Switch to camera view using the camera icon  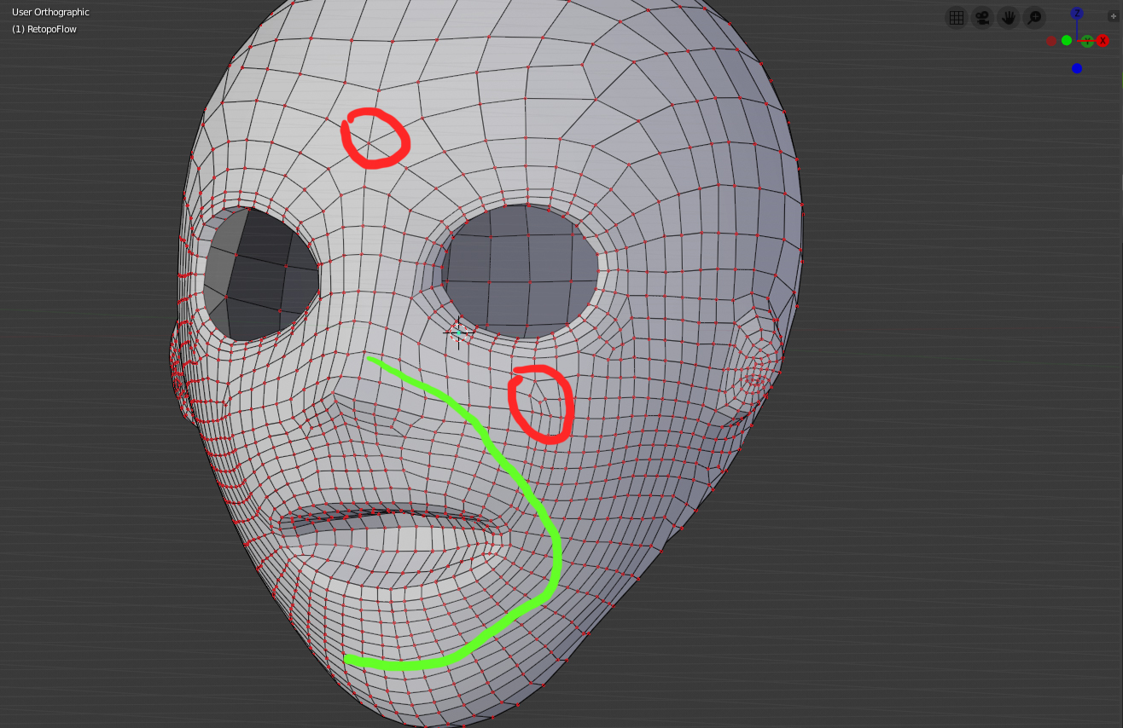981,17
